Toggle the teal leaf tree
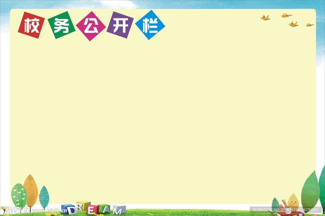Screen dimensions: 325x216 click(44, 196)
